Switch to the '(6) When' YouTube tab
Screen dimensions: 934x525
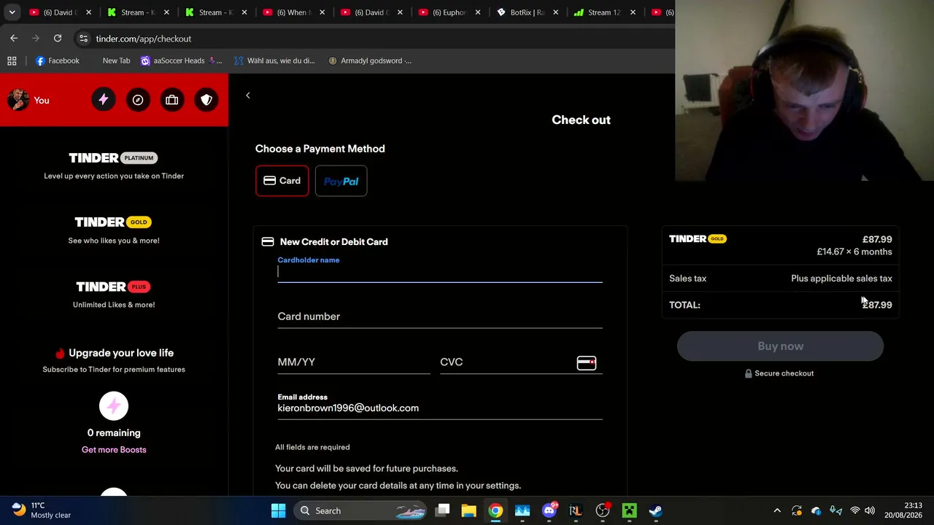click(x=290, y=12)
